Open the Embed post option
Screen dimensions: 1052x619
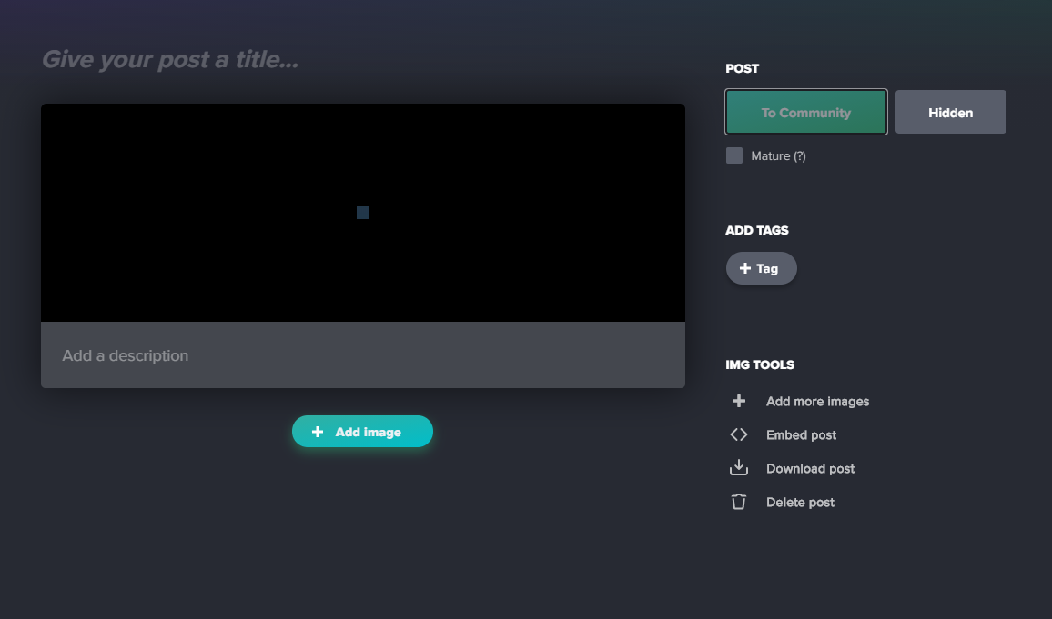click(x=801, y=434)
